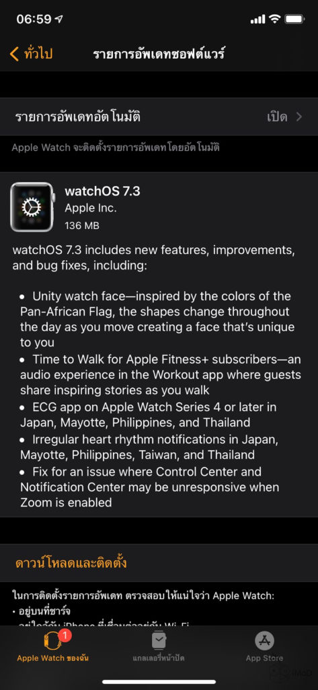The image size is (318, 690).
Task: Tap the location arrow status icon
Action: tap(59, 20)
